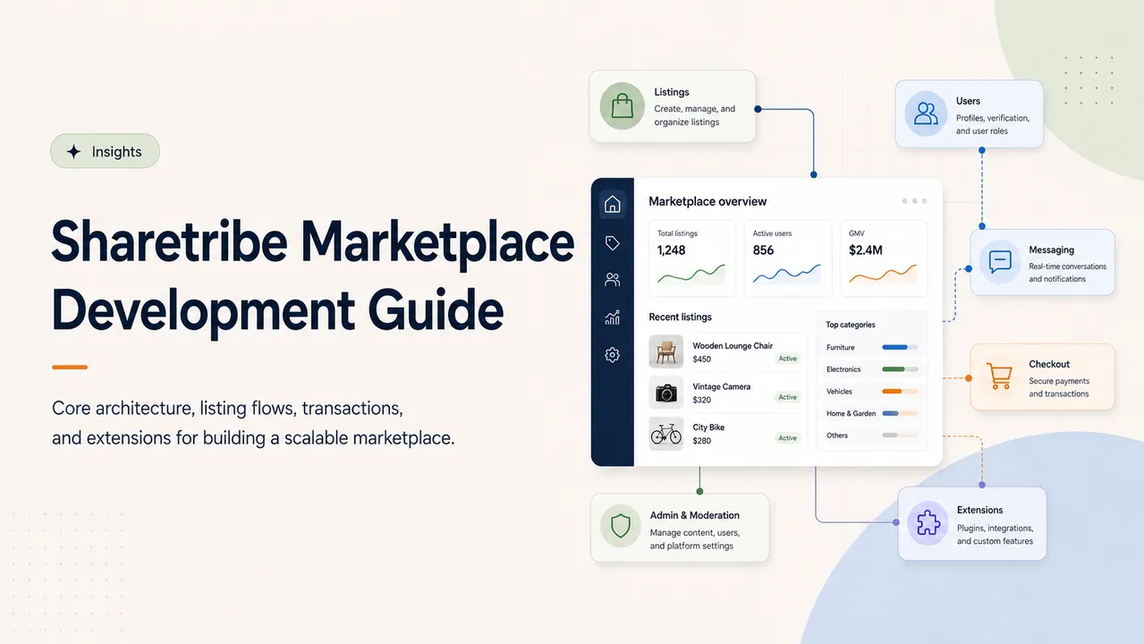Click the $450 price
Screen dimensions: 1144x644
702,359
